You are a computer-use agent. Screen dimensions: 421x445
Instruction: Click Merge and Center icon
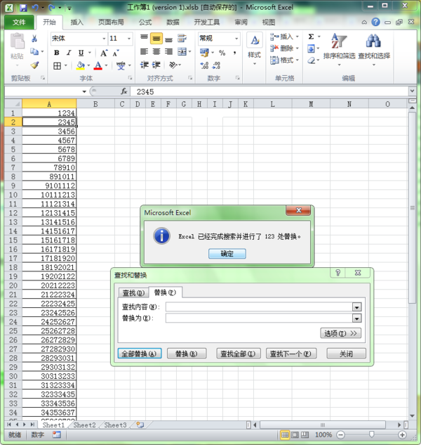tap(182, 51)
